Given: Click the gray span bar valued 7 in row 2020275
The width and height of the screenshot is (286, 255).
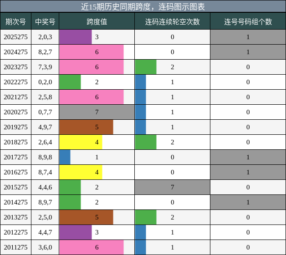Looking at the screenshot, I should pos(97,112).
